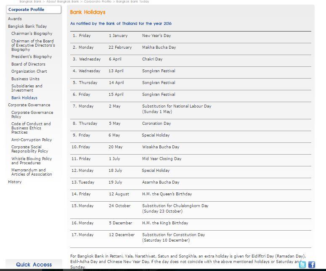Click breadcrumb link About Bangkok Bank
The height and width of the screenshot is (271, 326).
[x=63, y=1]
